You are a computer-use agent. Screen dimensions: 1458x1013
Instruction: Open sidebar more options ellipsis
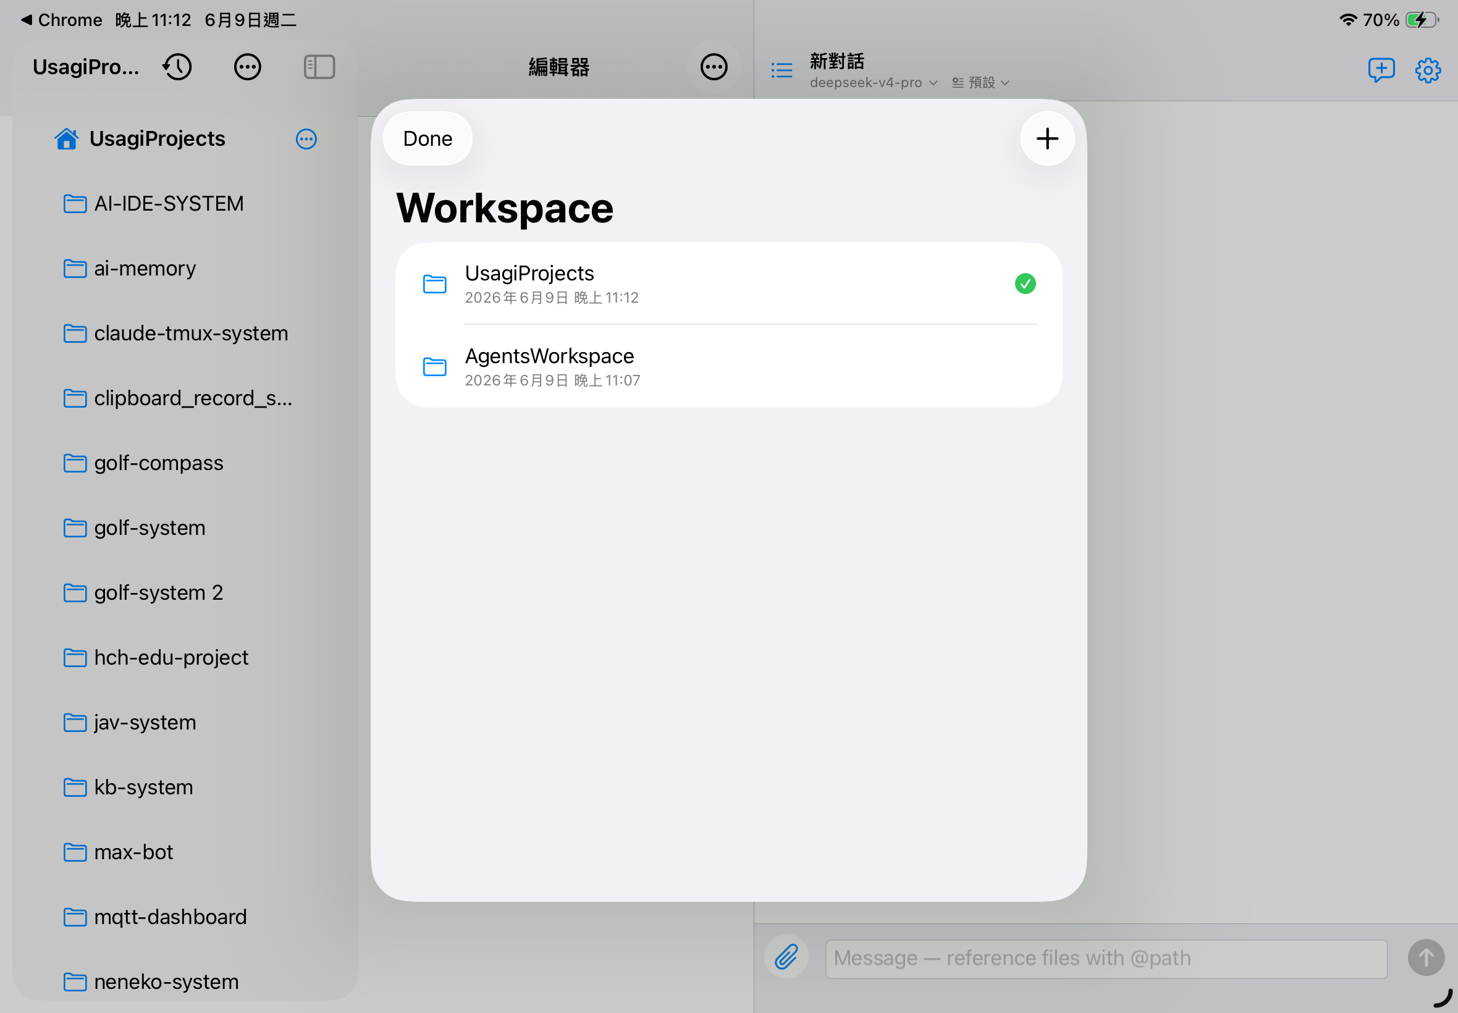coord(248,67)
